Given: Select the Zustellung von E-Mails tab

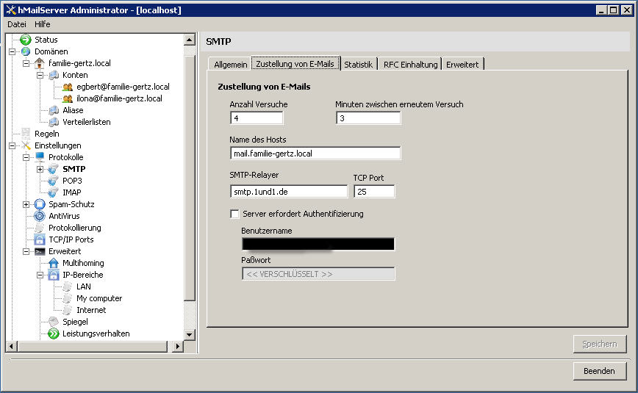Looking at the screenshot, I should pos(295,63).
